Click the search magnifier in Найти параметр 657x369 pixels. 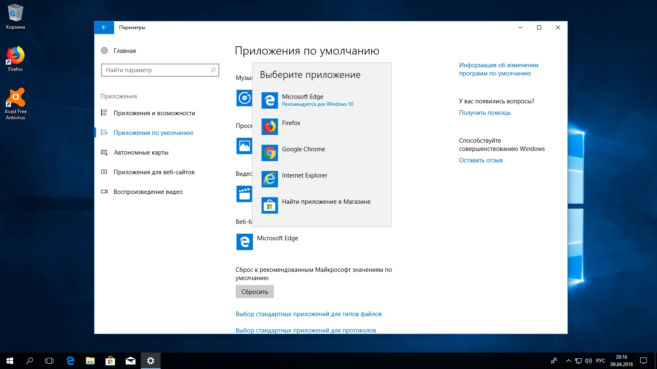(x=213, y=70)
